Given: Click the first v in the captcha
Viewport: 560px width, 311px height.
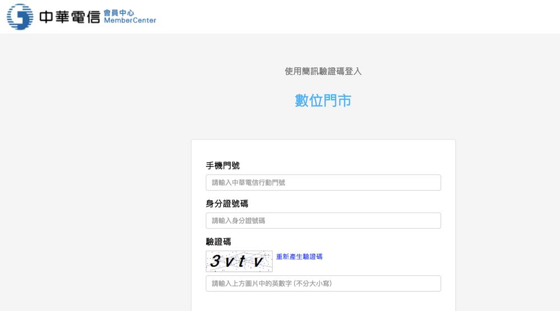Looking at the screenshot, I should click(230, 262).
